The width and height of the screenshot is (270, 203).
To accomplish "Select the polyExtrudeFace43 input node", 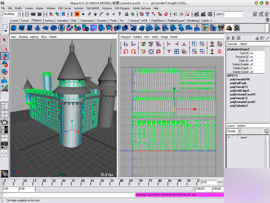I will [242, 94].
